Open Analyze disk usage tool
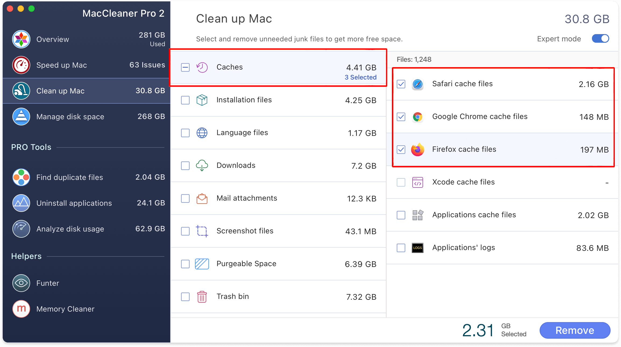The width and height of the screenshot is (621, 347). (x=86, y=229)
